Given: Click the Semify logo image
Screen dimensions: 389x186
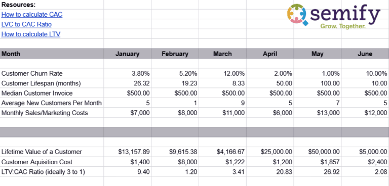Looking at the screenshot, I should pyautogui.click(x=334, y=16).
